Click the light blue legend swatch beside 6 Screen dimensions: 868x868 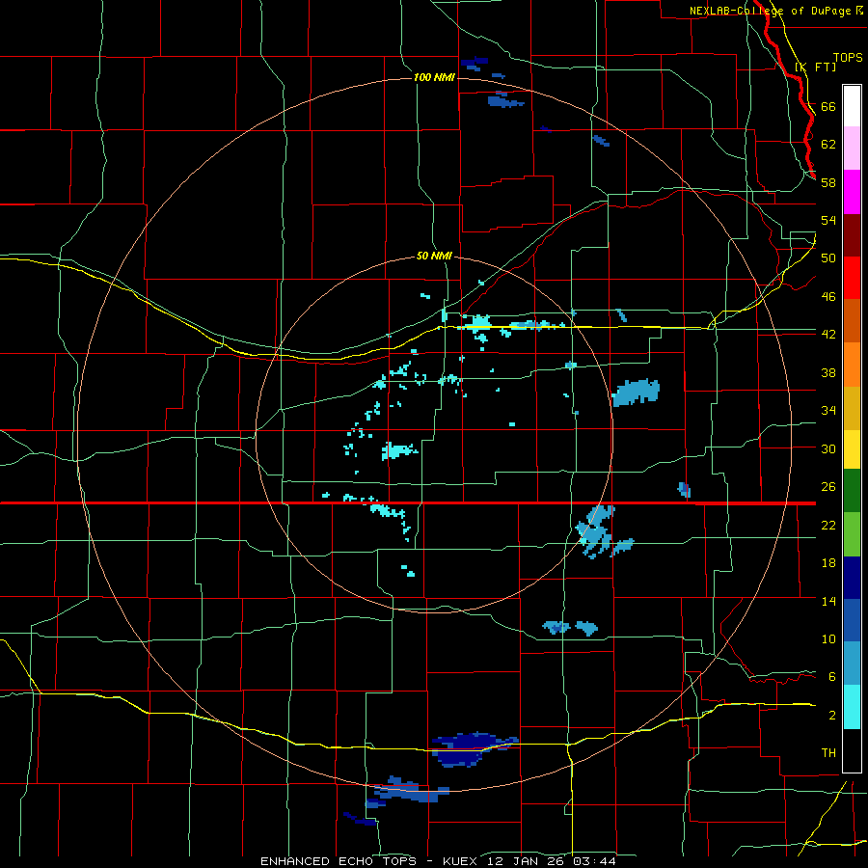852,664
